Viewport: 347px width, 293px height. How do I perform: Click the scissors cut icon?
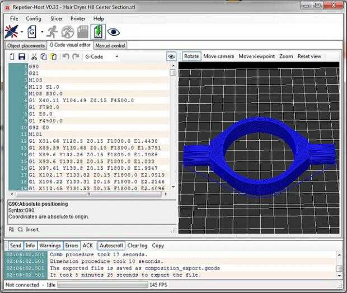[34, 56]
